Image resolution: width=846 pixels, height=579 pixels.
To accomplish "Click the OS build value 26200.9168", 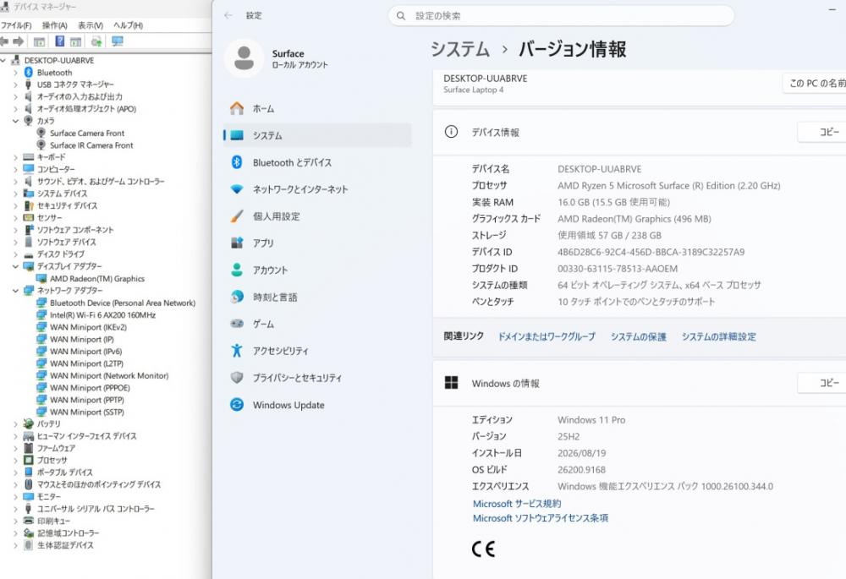I will [582, 470].
